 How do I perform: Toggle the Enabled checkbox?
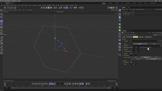tap(131, 54)
